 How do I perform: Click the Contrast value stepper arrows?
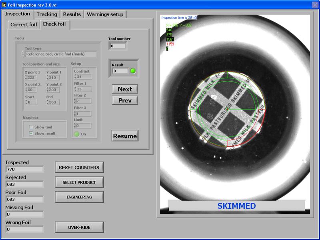pyautogui.click(x=75, y=77)
